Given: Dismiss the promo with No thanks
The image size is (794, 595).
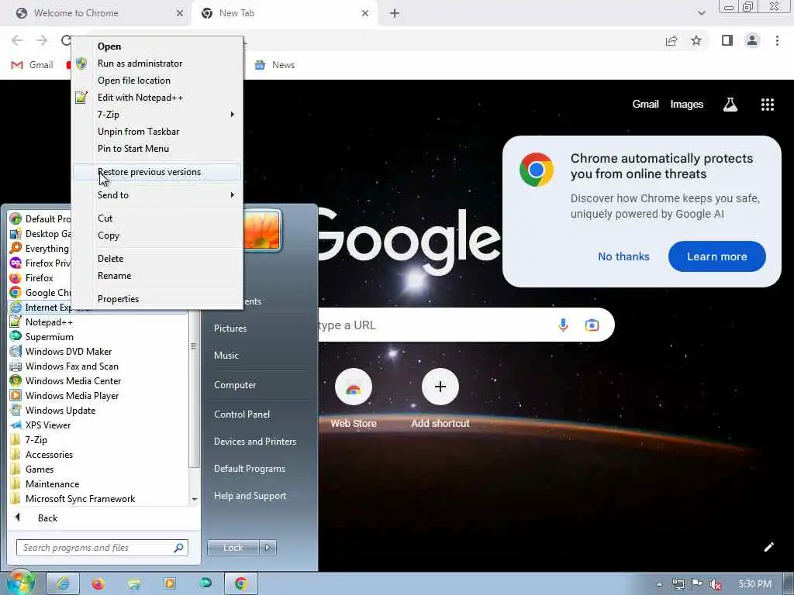Looking at the screenshot, I should coord(623,256).
